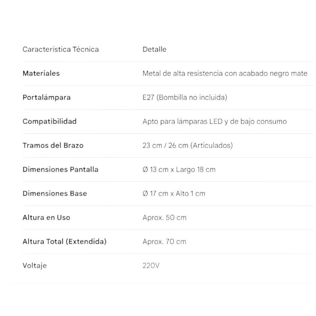Viewport: 316px width, 316px height.
Task: Select the 'Materiales' row label
Action: tap(41, 73)
